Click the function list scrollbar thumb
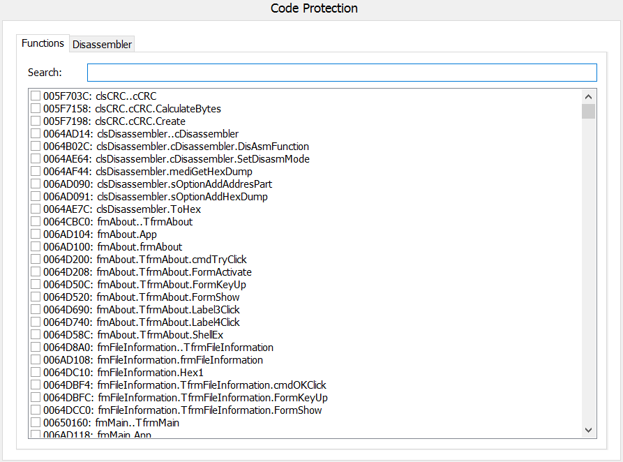The image size is (623, 462). tap(588, 112)
